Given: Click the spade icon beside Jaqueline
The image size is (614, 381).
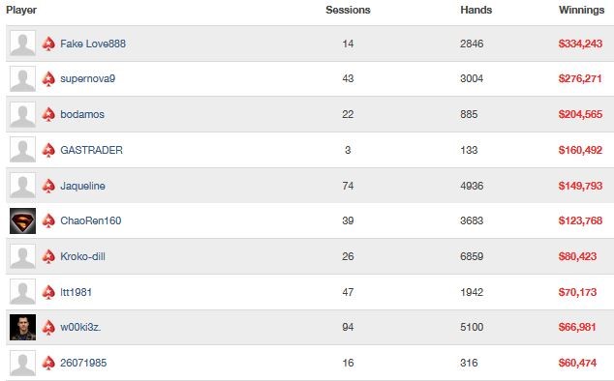Looking at the screenshot, I should pyautogui.click(x=48, y=186).
